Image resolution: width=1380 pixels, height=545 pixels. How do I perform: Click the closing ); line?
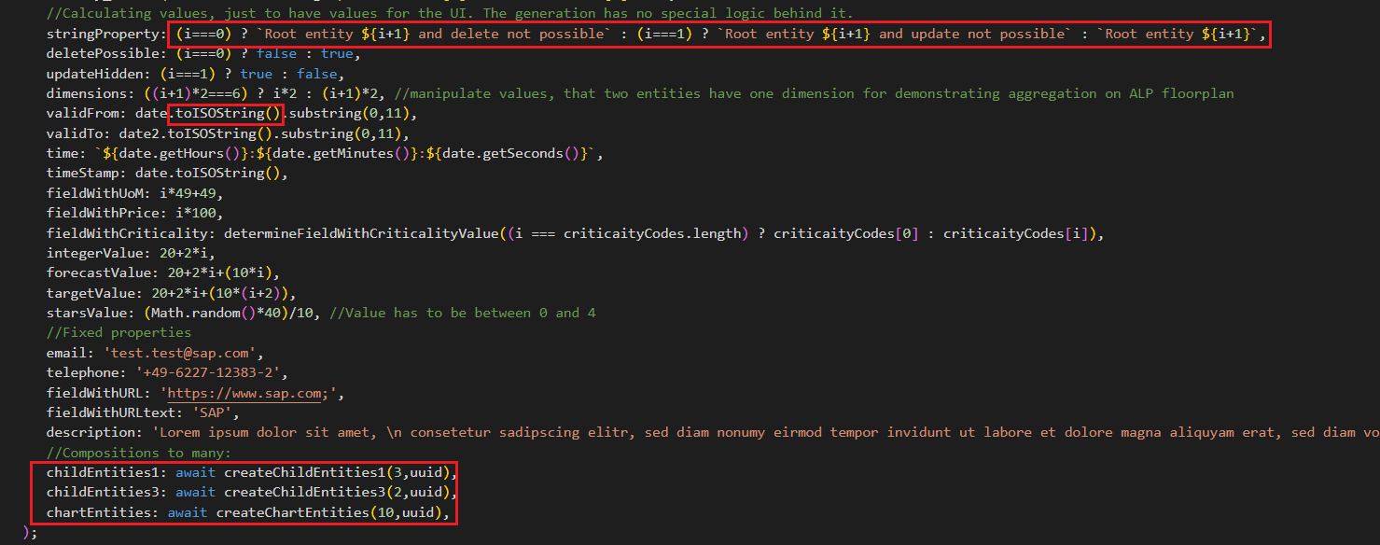pyautogui.click(x=31, y=532)
